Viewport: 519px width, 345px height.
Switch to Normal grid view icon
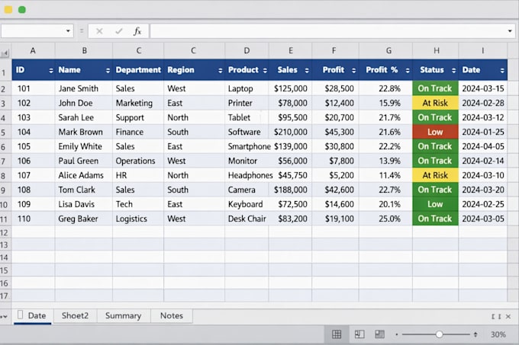(337, 334)
